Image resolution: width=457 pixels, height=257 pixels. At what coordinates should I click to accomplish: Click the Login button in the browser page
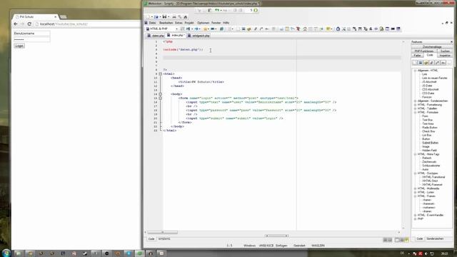click(x=19, y=46)
